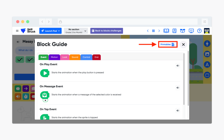Switch to the Control tab

86,57
